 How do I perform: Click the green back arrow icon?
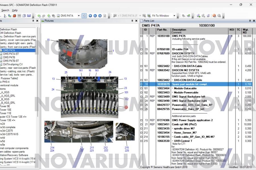click(39, 16)
